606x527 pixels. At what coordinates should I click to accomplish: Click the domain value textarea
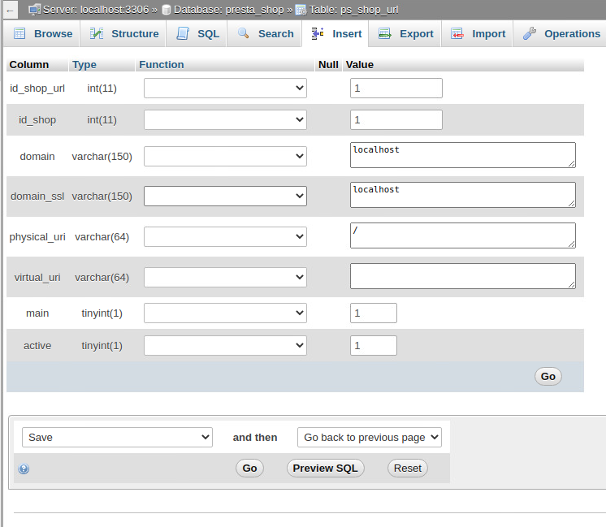coord(462,155)
